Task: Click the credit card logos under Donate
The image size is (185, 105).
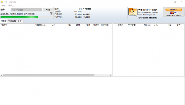Action: click(x=174, y=13)
